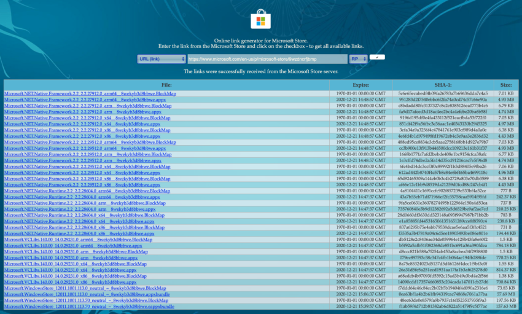The image size is (522, 314).
Task: Open NET.Native.Runtime 2.2.28604.0 x86 BlockMap link
Action: [x=84, y=227]
